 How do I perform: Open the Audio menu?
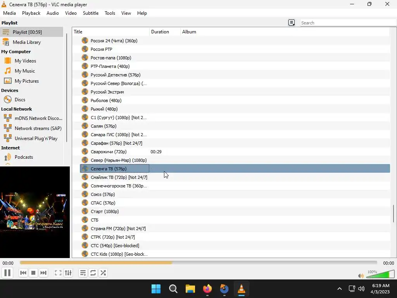(x=53, y=13)
